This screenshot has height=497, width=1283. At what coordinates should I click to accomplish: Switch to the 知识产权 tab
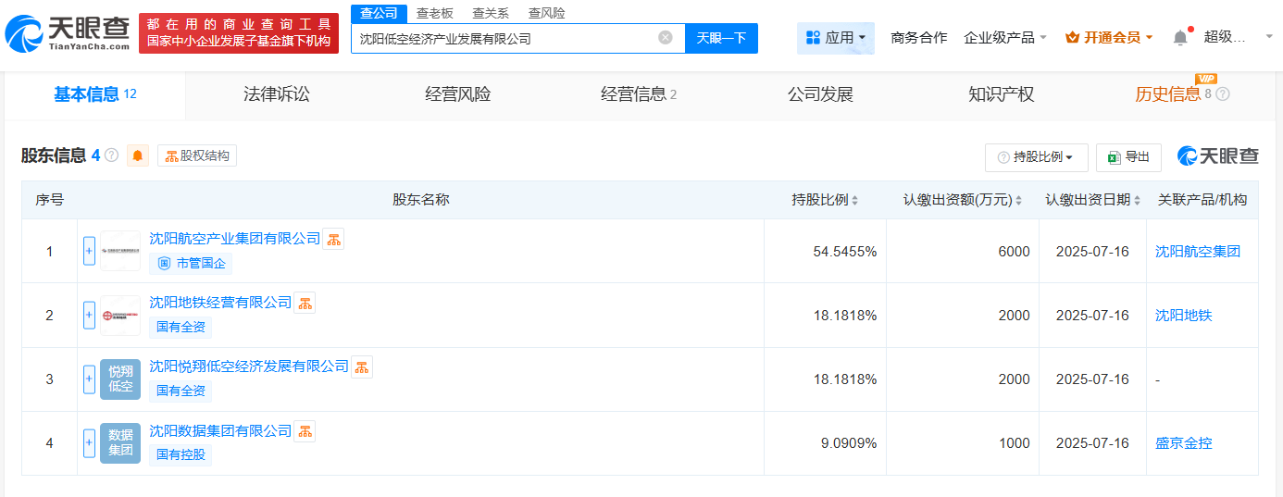pos(1001,94)
